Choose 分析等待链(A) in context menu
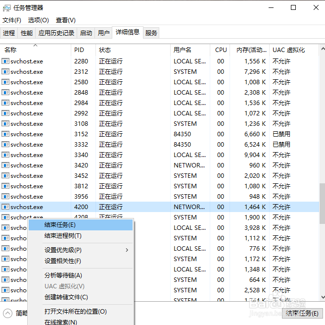Viewport: 325px width, 325px height. tap(81, 275)
